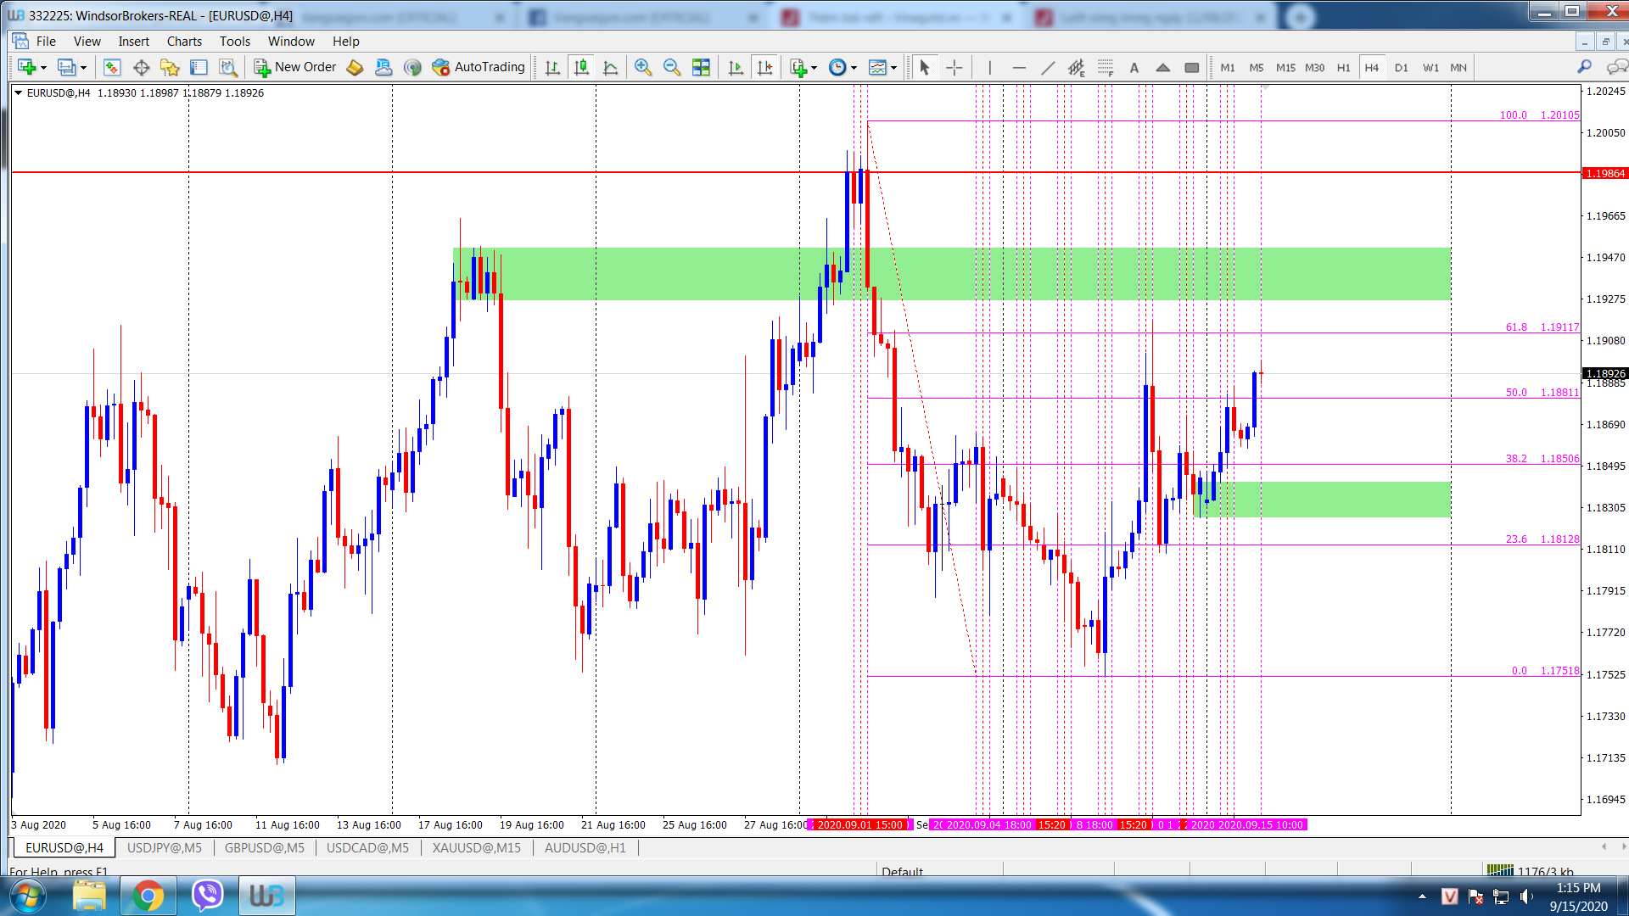Open the File menu
The image size is (1629, 916).
(x=46, y=41)
